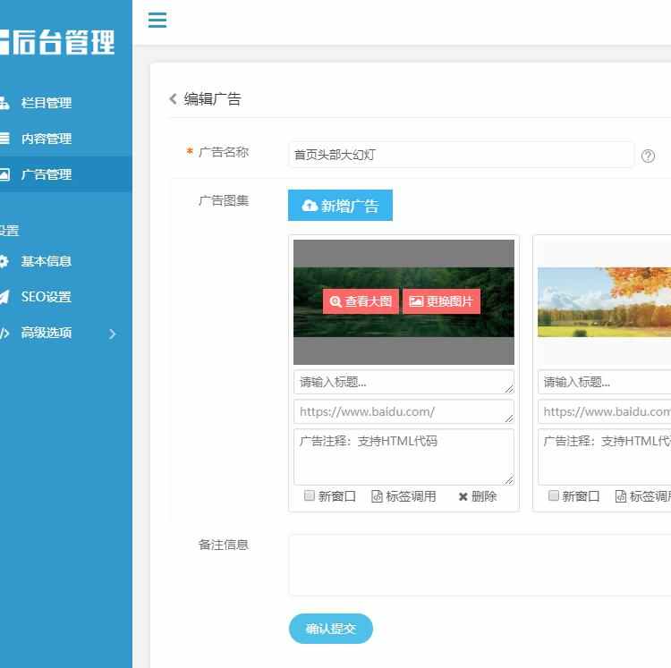Viewport: 671px width, 668px height.
Task: Click picture icon in 更换图片
Action: (416, 301)
